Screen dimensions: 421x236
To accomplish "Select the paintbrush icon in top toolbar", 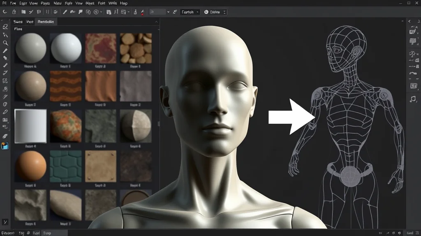I will 65,12.
